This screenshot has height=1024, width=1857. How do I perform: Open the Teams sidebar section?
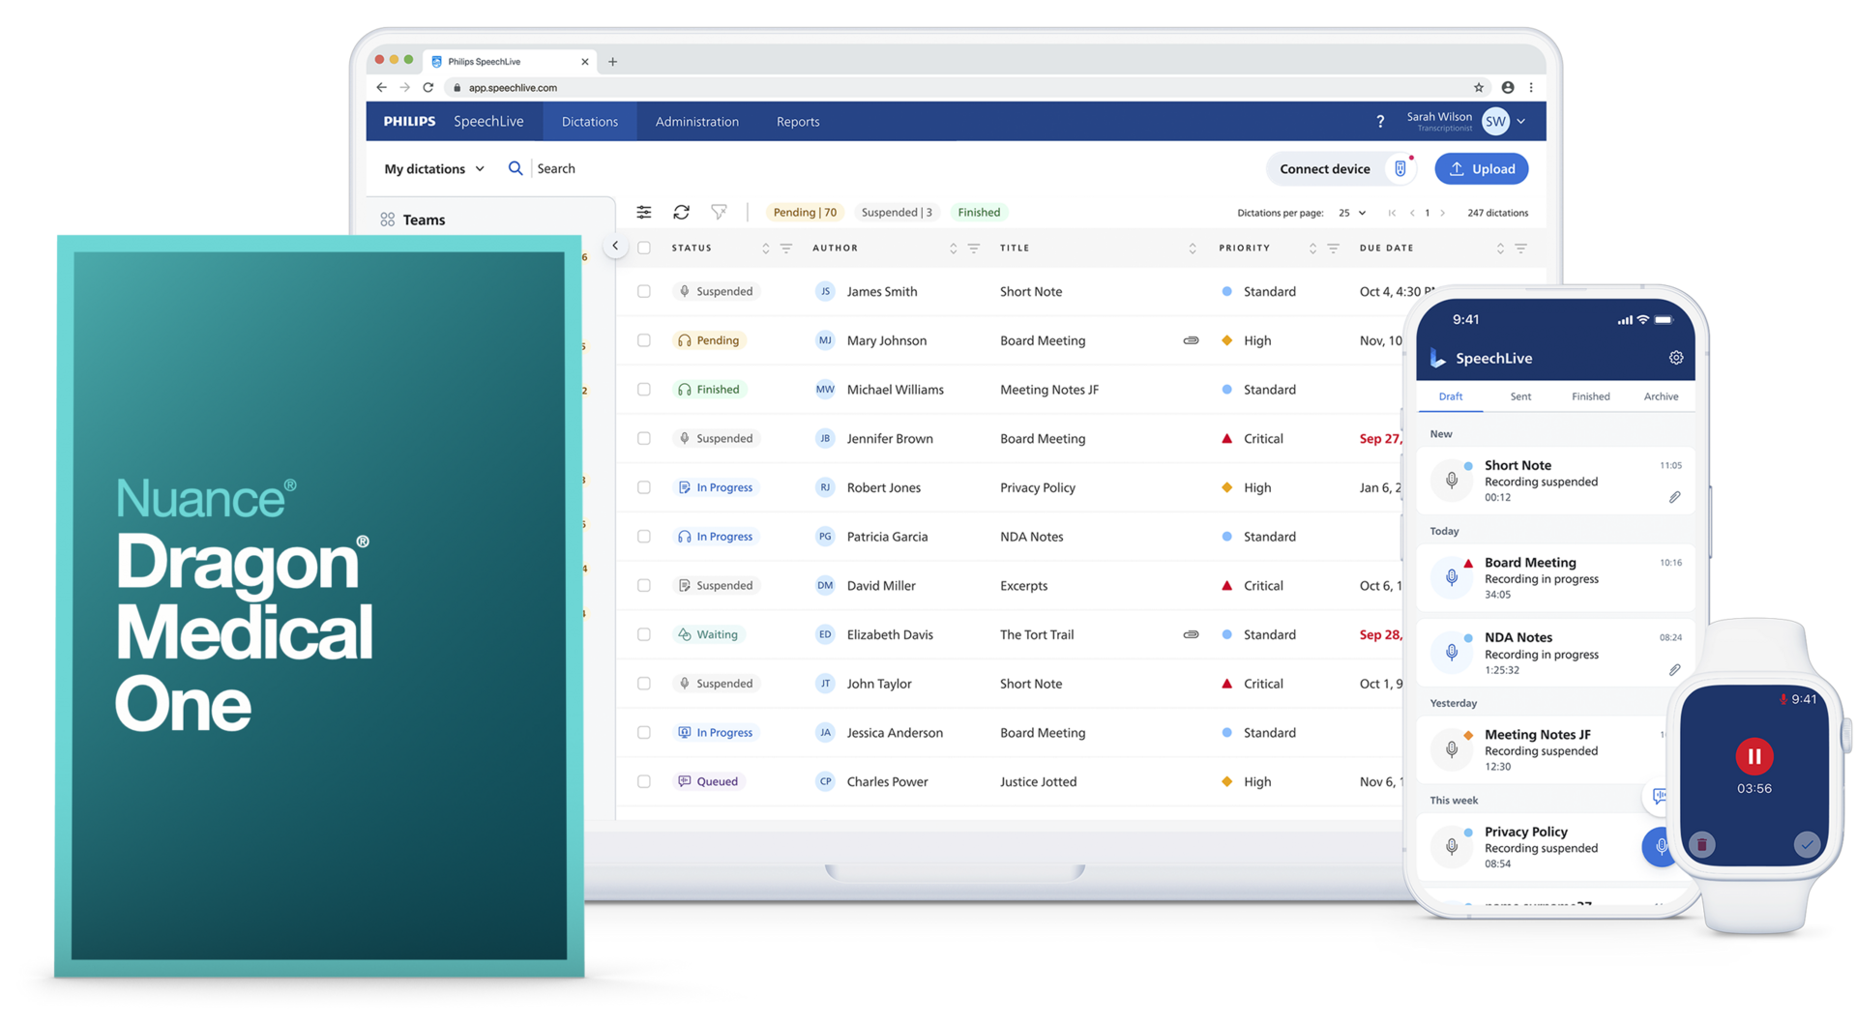[x=414, y=219]
